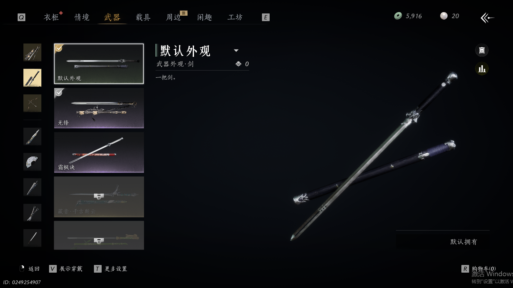This screenshot has width=513, height=288.
Task: Select locked 藏音·千古断云 skin thumbnail
Action: tap(99, 197)
